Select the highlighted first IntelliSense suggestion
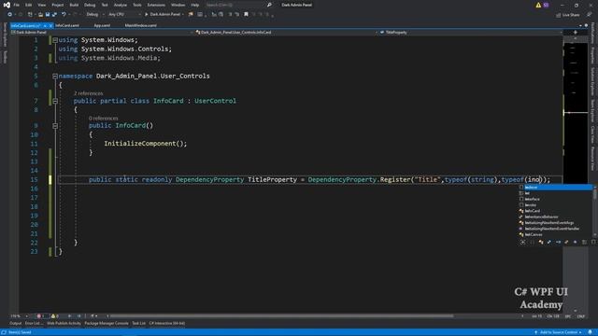The height and width of the screenshot is (336, 598). [556, 187]
